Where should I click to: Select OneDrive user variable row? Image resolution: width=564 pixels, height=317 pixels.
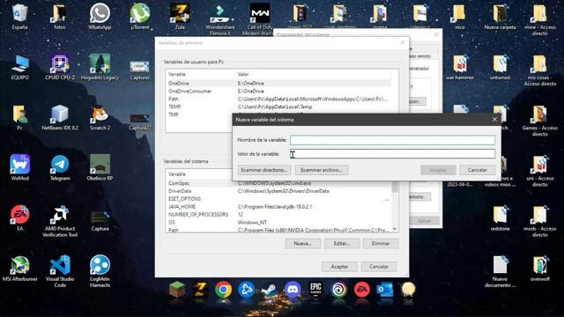click(x=278, y=83)
